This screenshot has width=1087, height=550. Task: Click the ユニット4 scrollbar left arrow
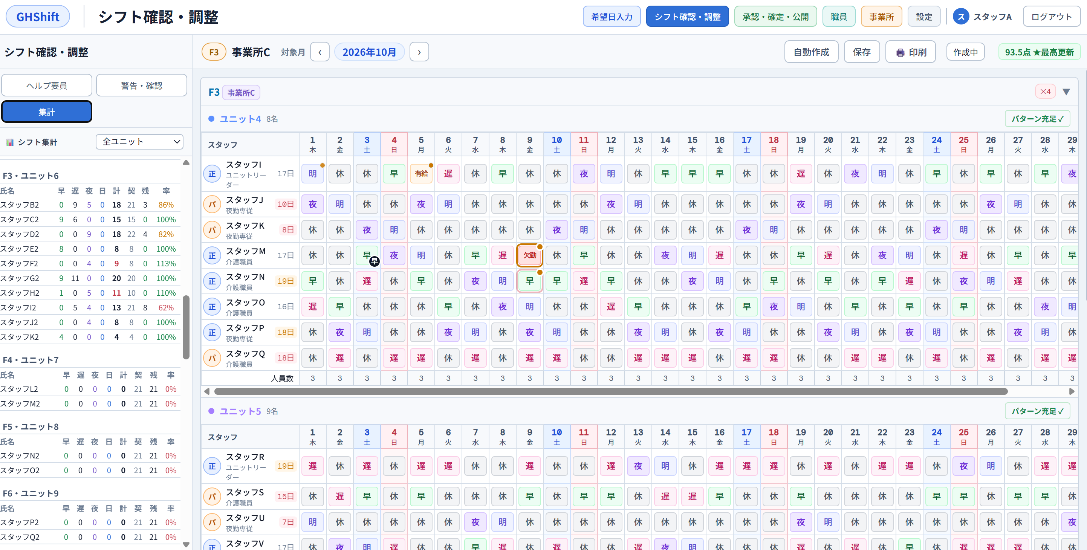coord(207,391)
